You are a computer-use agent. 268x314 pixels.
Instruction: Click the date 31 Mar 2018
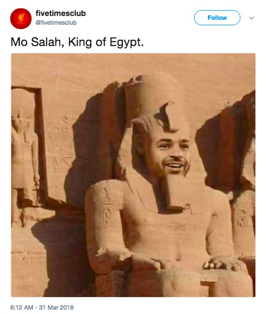pos(56,307)
